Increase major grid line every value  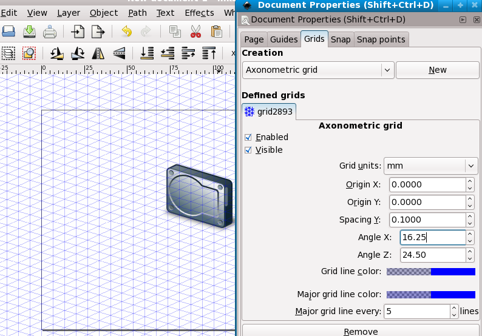pyautogui.click(x=454, y=307)
